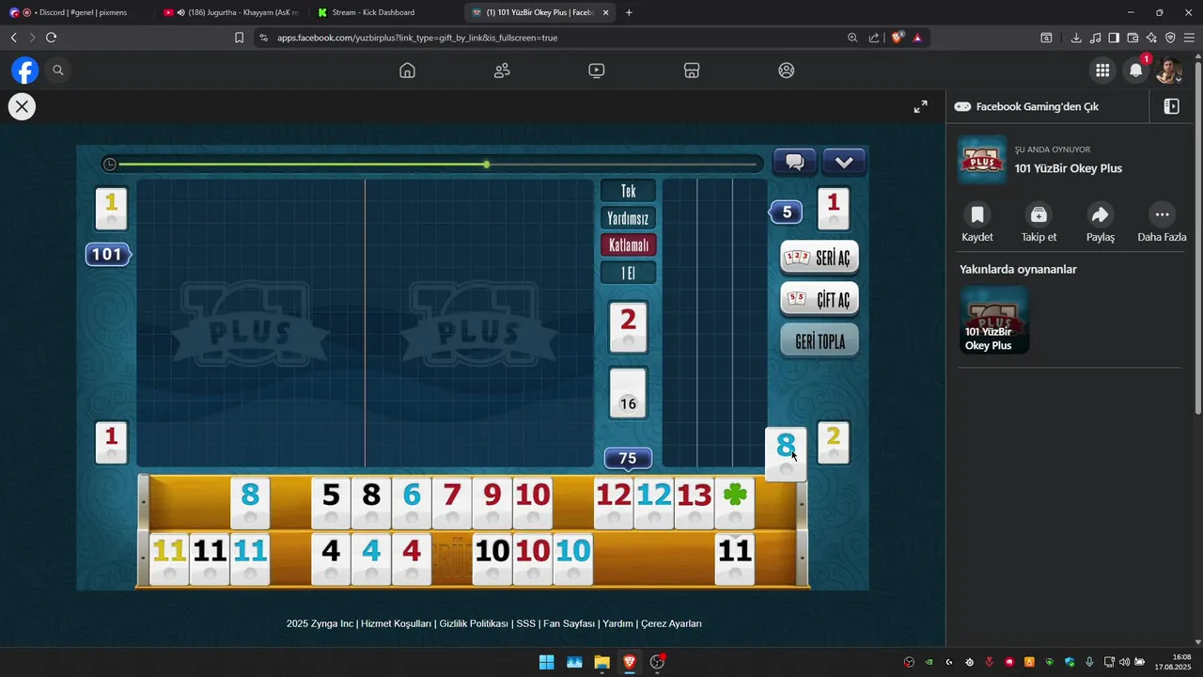This screenshot has width=1203, height=677.
Task: Click the Tek game mode label
Action: [629, 191]
